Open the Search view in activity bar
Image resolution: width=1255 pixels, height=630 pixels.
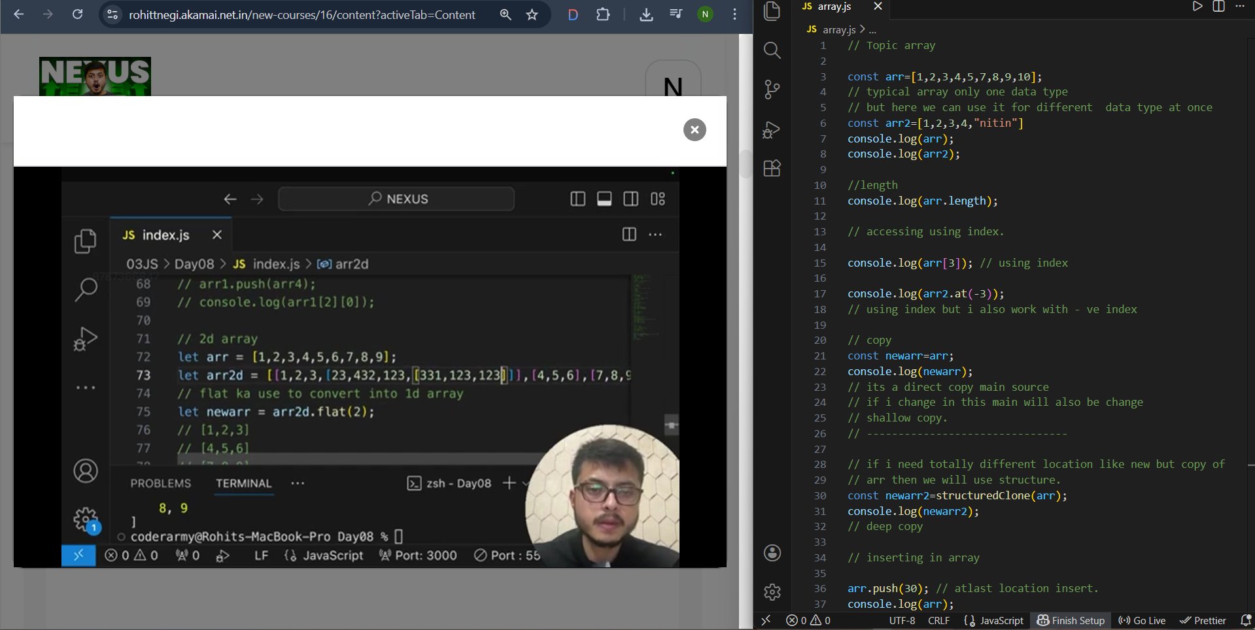[772, 50]
